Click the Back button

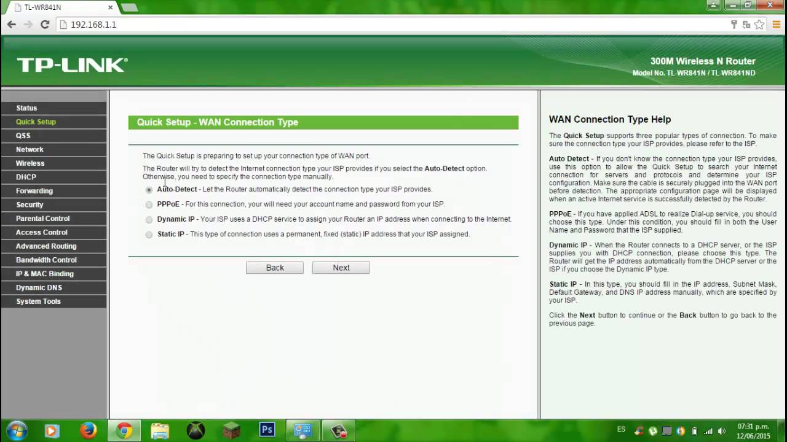click(x=275, y=268)
